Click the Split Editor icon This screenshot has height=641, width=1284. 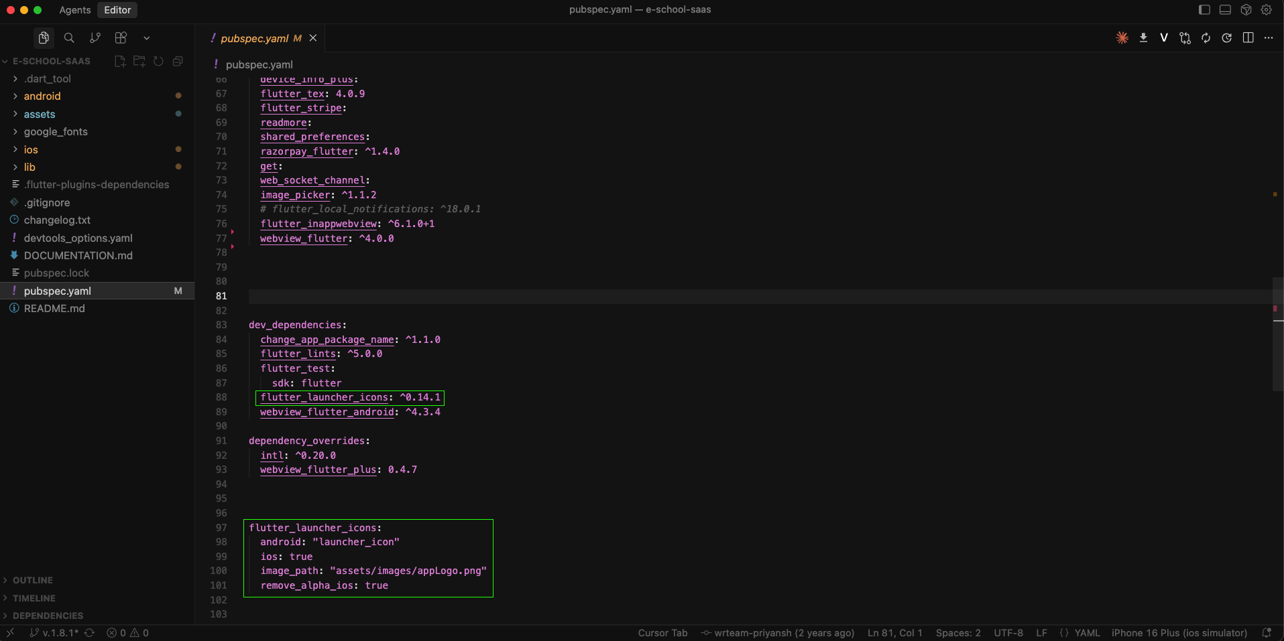tap(1248, 38)
